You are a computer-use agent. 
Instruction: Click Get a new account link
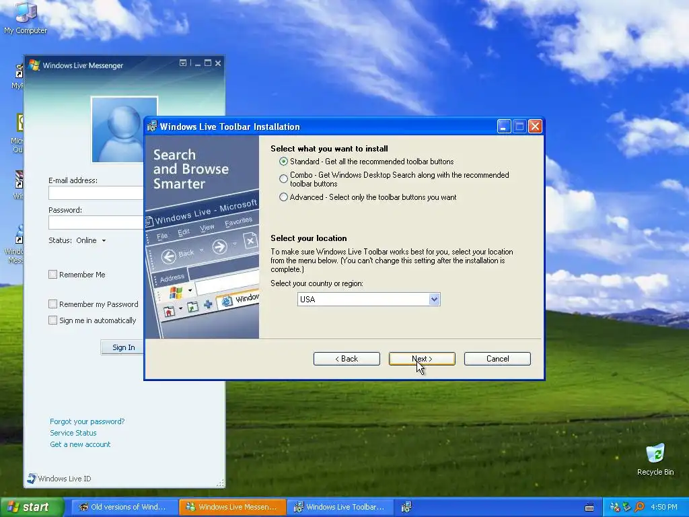tap(80, 444)
